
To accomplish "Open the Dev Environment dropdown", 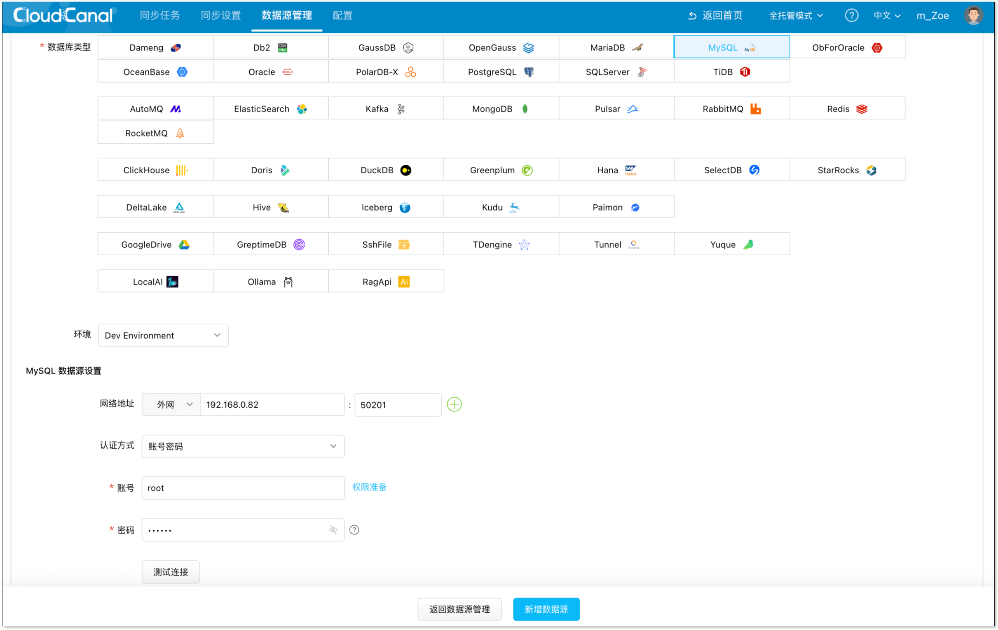I will [163, 335].
